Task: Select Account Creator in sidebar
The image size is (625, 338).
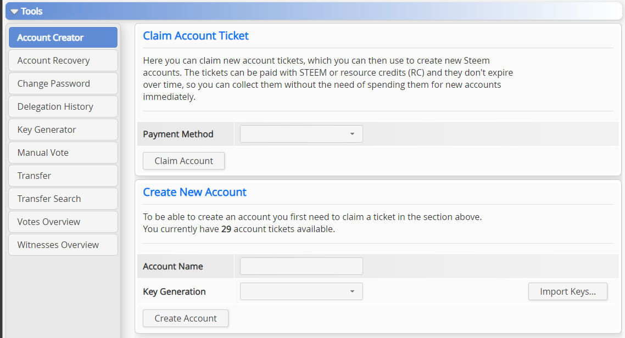Action: [x=63, y=37]
